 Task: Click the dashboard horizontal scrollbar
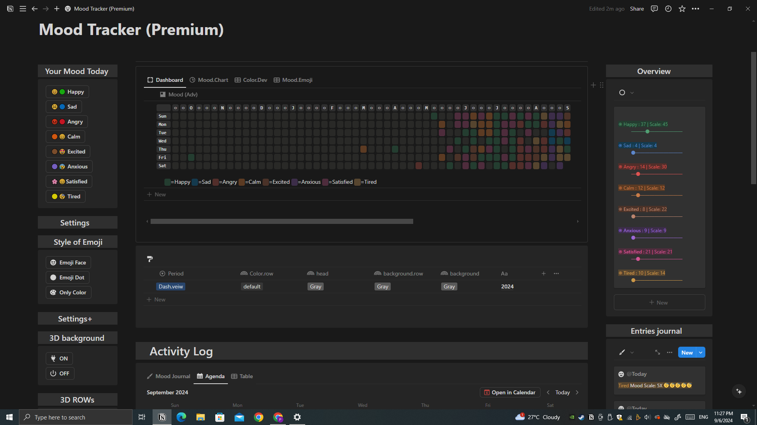[282, 222]
